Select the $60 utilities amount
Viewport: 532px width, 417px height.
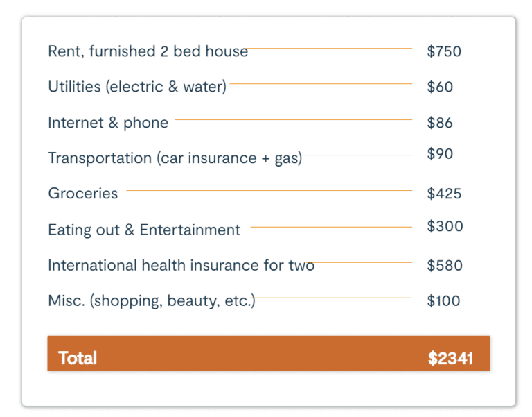point(440,87)
